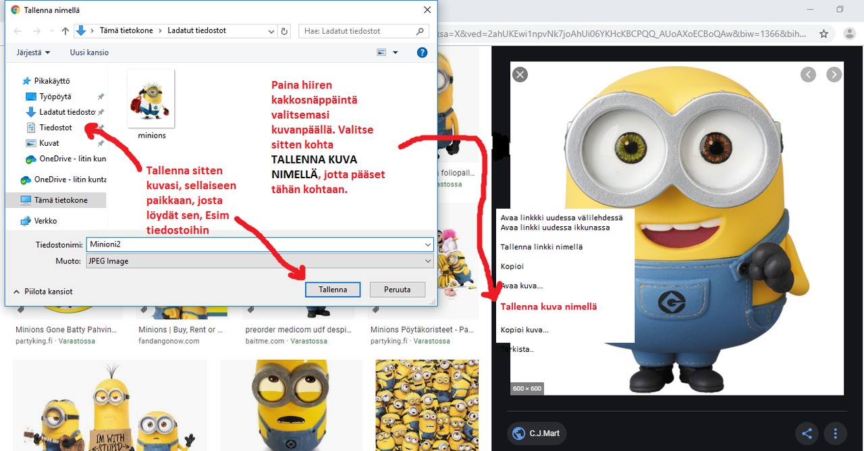
Task: Open the Järjestä dropdown
Action: coord(32,52)
